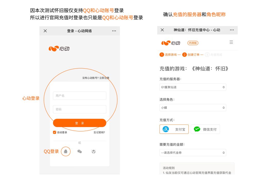278x183 pixels.
Task: Click the 活动规则 heading text
Action: click(169, 168)
